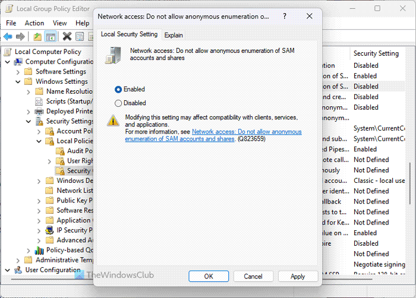Select the Software Restriction Policies tree item

(x=75, y=211)
